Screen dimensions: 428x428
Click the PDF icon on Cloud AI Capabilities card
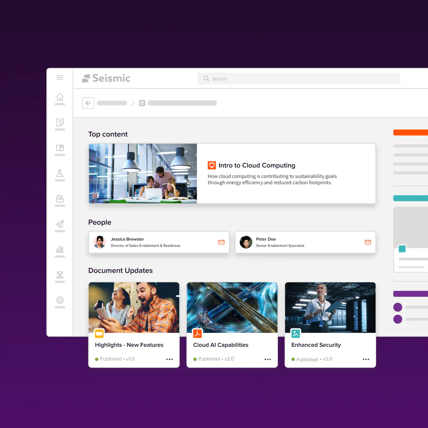[197, 334]
